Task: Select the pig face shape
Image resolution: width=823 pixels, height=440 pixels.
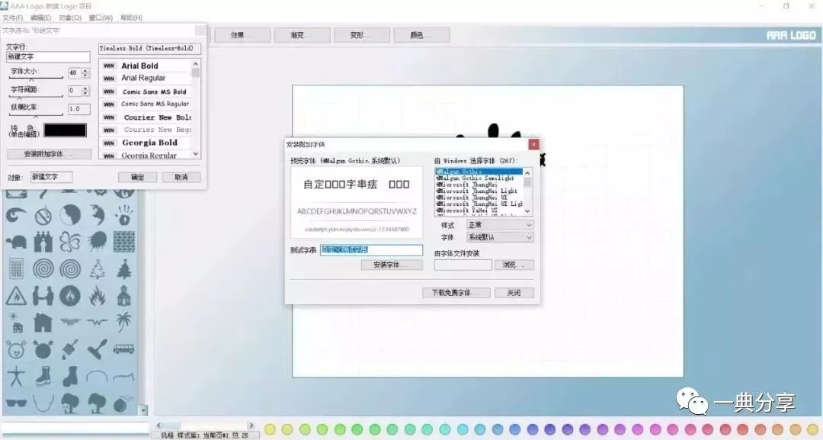Action: 16,349
